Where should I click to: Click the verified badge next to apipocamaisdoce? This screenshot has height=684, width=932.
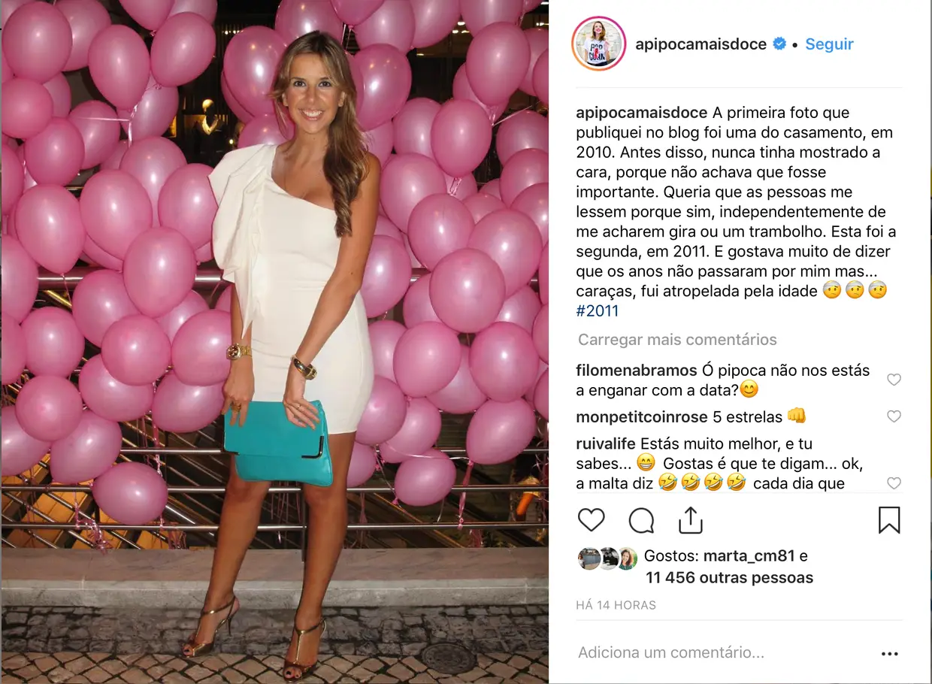780,44
